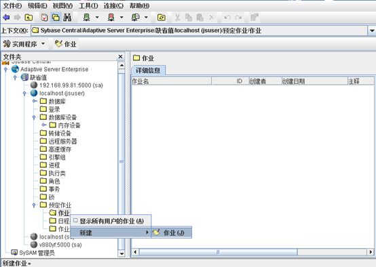Collapse the 预定作业 folder
Screen dimensions: 376x267
[33, 205]
